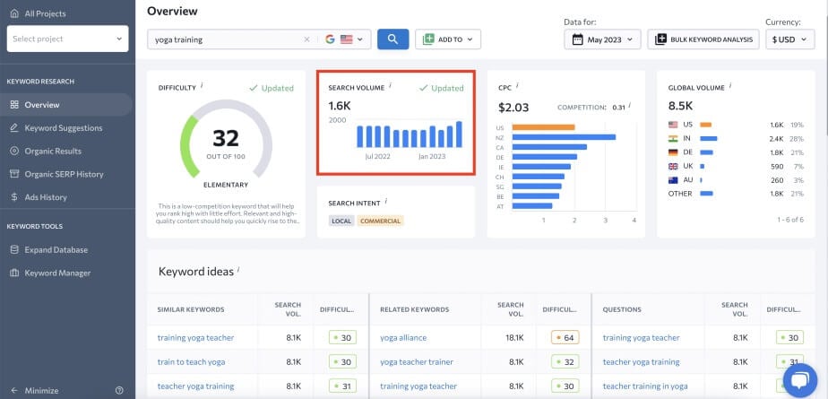Click the All Projects home icon
The width and height of the screenshot is (828, 399).
[x=14, y=13]
